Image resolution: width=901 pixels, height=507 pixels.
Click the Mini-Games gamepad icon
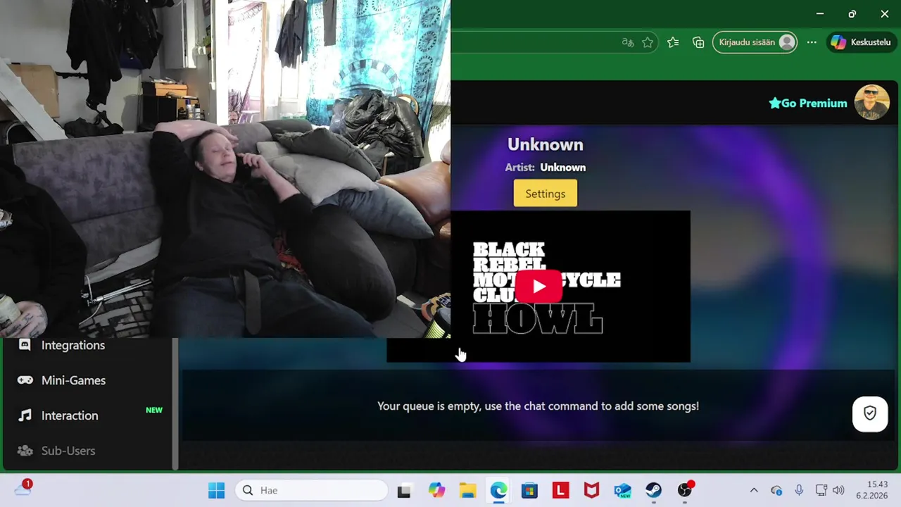25,380
